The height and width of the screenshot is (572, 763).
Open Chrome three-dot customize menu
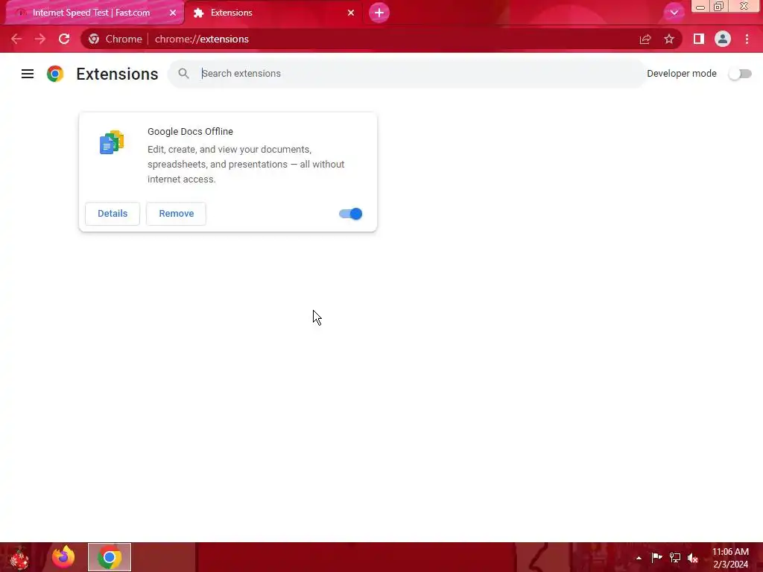[747, 39]
